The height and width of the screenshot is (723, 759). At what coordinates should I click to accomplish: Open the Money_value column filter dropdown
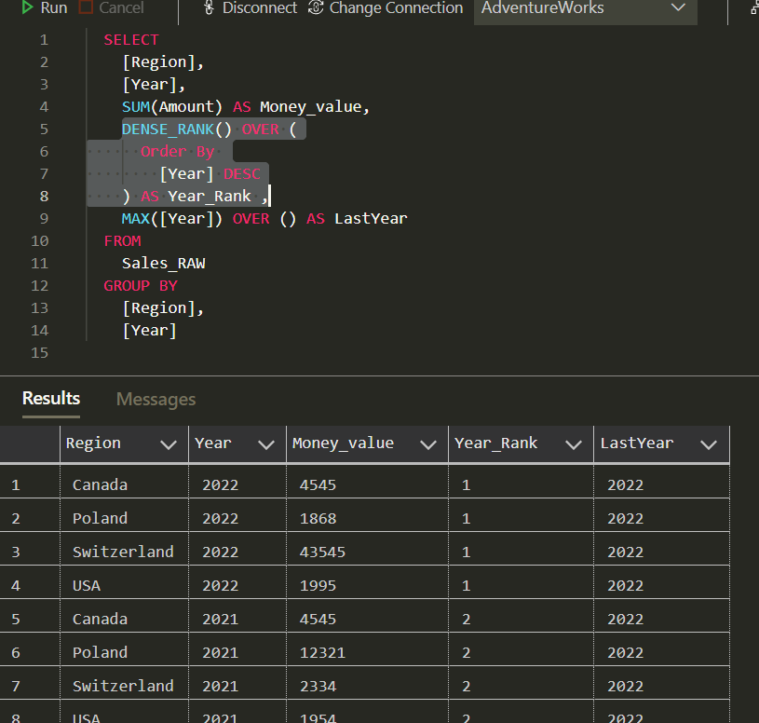427,443
